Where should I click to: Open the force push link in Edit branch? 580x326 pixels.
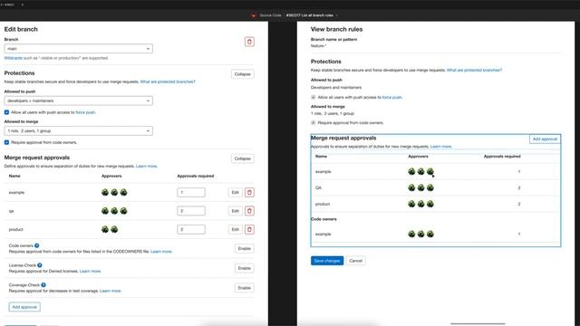point(85,112)
